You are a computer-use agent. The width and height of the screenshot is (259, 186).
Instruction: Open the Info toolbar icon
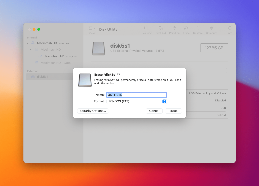click(230, 28)
